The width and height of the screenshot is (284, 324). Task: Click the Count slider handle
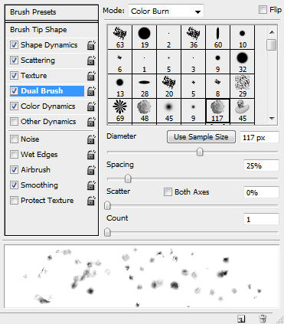(107, 232)
